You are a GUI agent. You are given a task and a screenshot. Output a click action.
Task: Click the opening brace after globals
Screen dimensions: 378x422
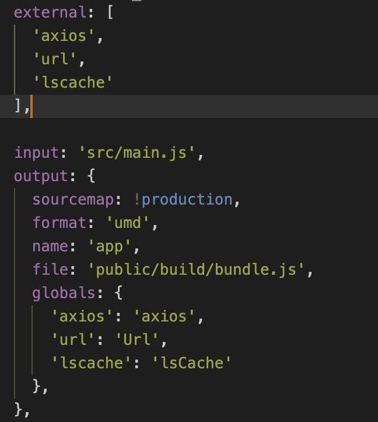(x=118, y=293)
